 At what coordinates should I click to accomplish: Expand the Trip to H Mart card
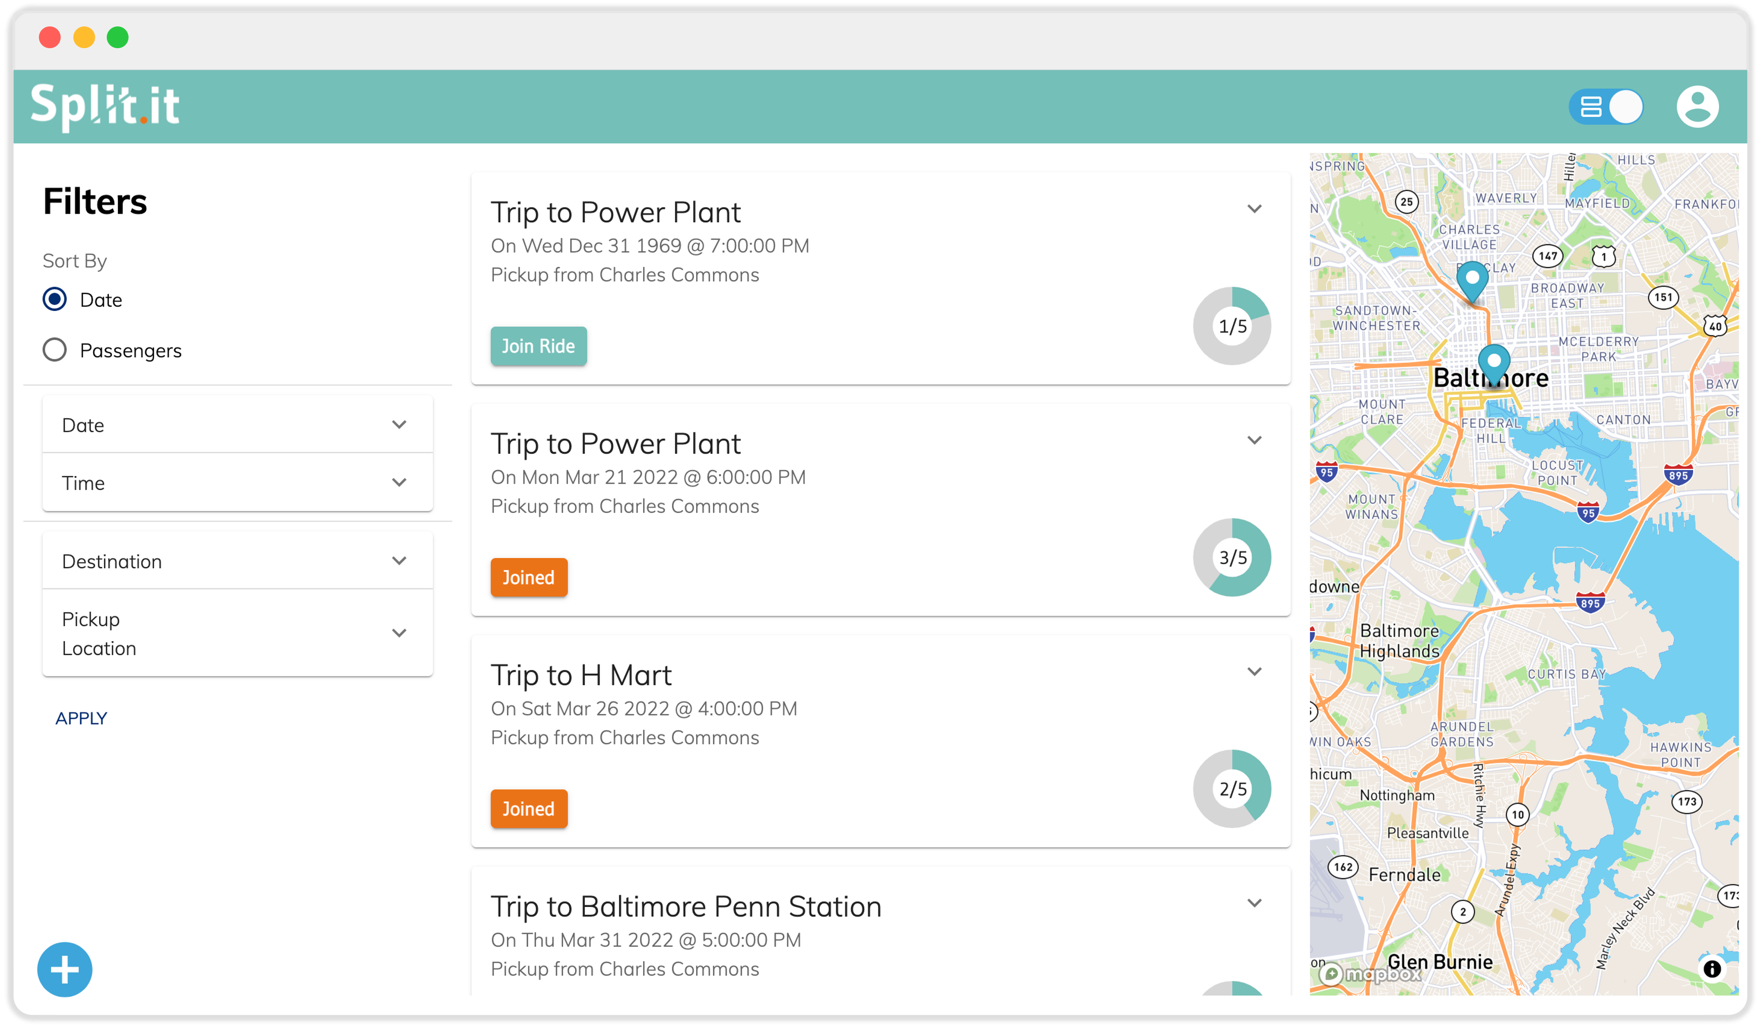click(1254, 672)
